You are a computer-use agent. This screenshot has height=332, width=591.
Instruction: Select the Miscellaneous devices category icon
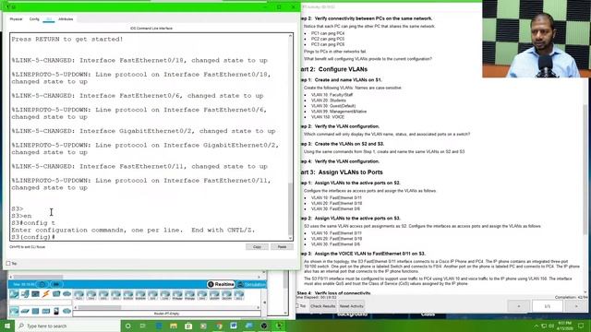pyautogui.click(x=56, y=294)
